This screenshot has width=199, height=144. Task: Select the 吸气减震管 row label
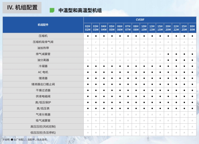point(43,121)
